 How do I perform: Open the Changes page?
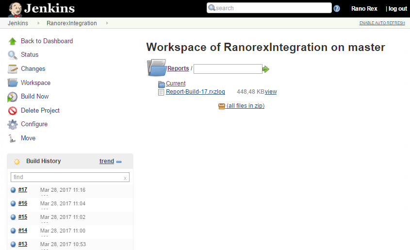click(x=33, y=69)
